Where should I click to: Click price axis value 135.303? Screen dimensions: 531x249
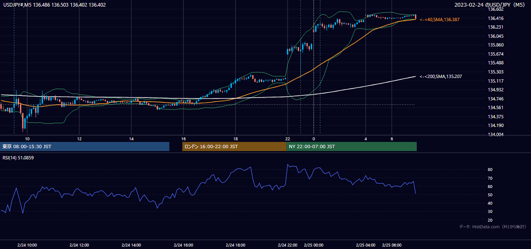[496, 72]
